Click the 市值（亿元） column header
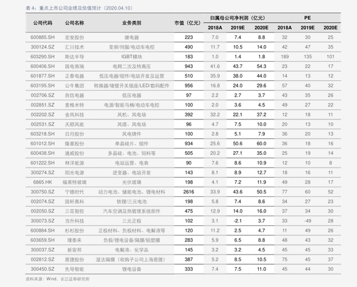The image size is (357, 287). [x=188, y=23]
